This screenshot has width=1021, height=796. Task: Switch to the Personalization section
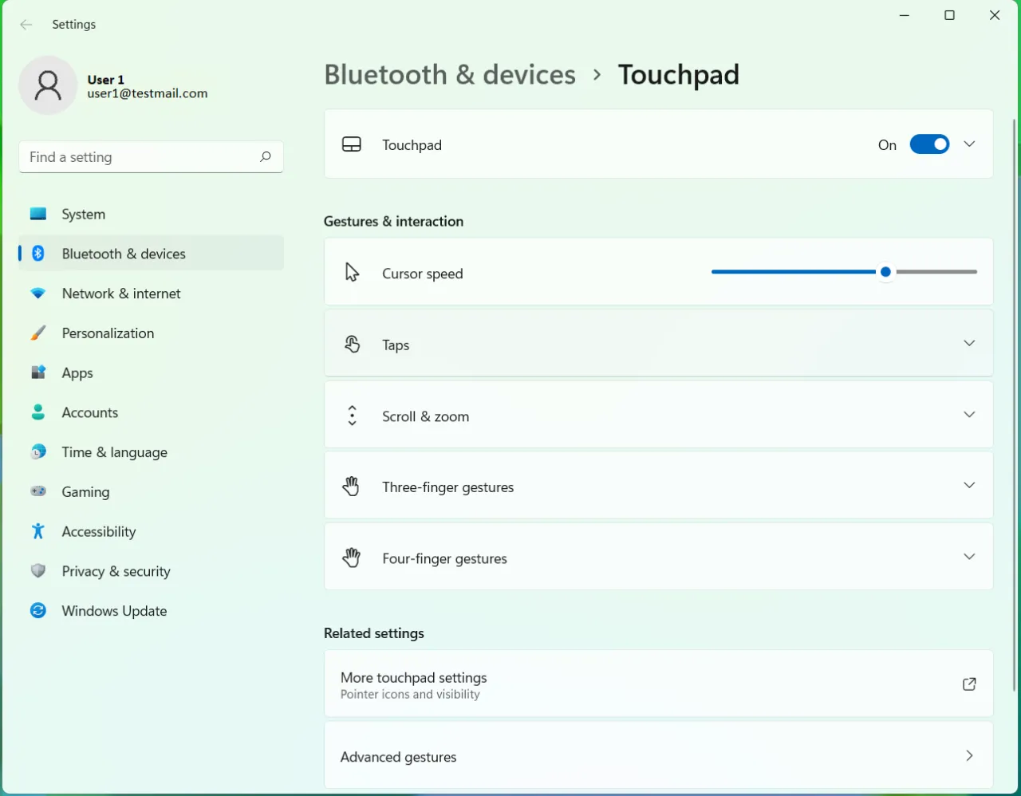coord(108,333)
